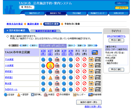Open monthly calendar icon for 大会議室
The image size is (132, 110).
coord(91,60)
